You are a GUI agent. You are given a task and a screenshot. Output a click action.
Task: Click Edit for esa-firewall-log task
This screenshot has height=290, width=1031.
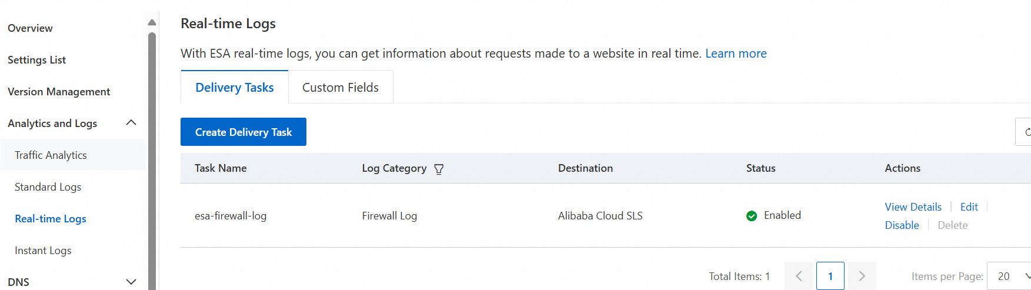(x=969, y=207)
